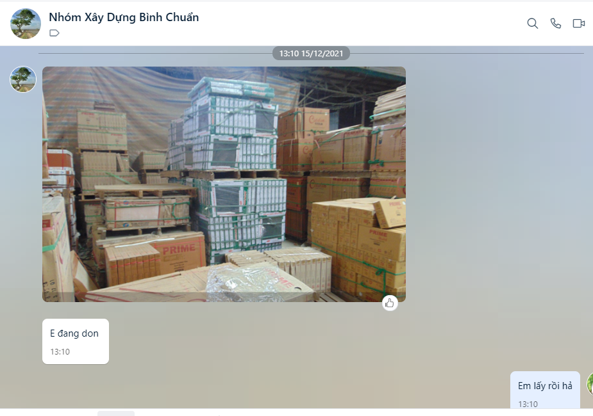Click the empty chat background right of the photo
The height and width of the screenshot is (416, 593).
pos(496,184)
